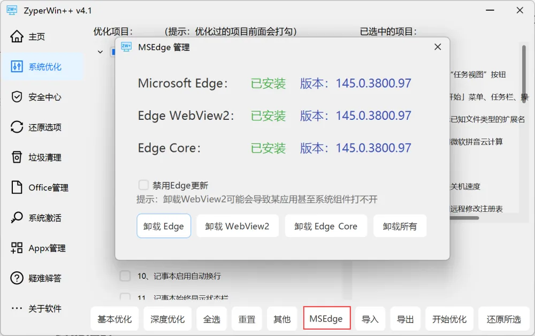Image resolution: width=535 pixels, height=336 pixels.
Task: Click the 重置 button
Action: point(247,318)
